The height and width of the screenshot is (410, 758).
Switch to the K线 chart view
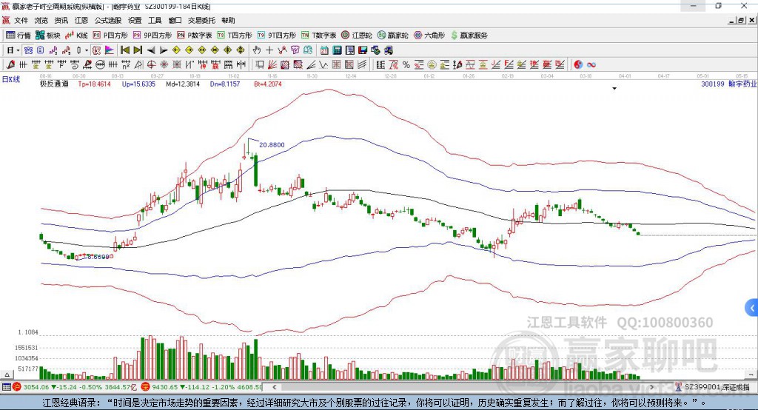point(76,36)
